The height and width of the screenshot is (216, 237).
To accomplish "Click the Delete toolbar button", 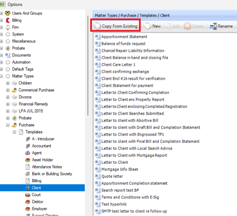I will 194,26.
